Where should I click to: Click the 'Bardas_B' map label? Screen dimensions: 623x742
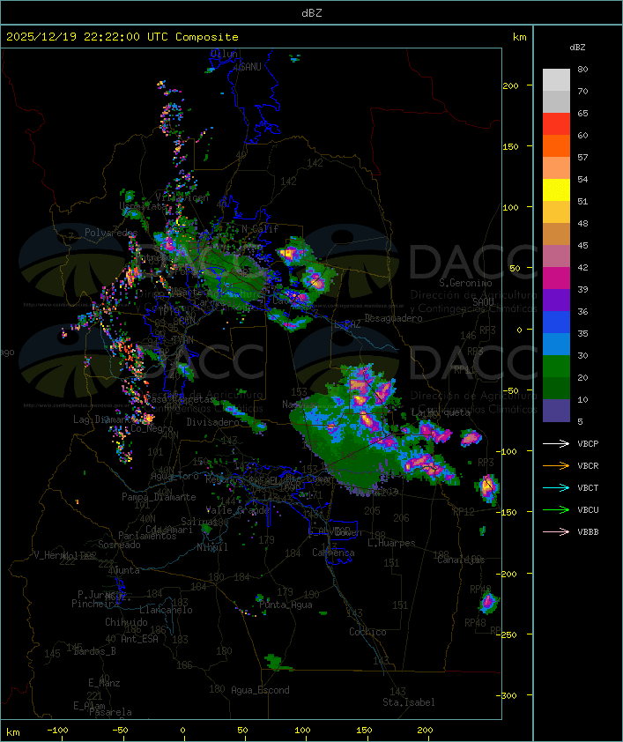pos(94,651)
